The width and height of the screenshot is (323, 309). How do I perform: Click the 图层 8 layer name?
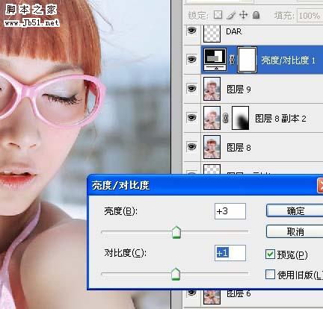coord(239,148)
